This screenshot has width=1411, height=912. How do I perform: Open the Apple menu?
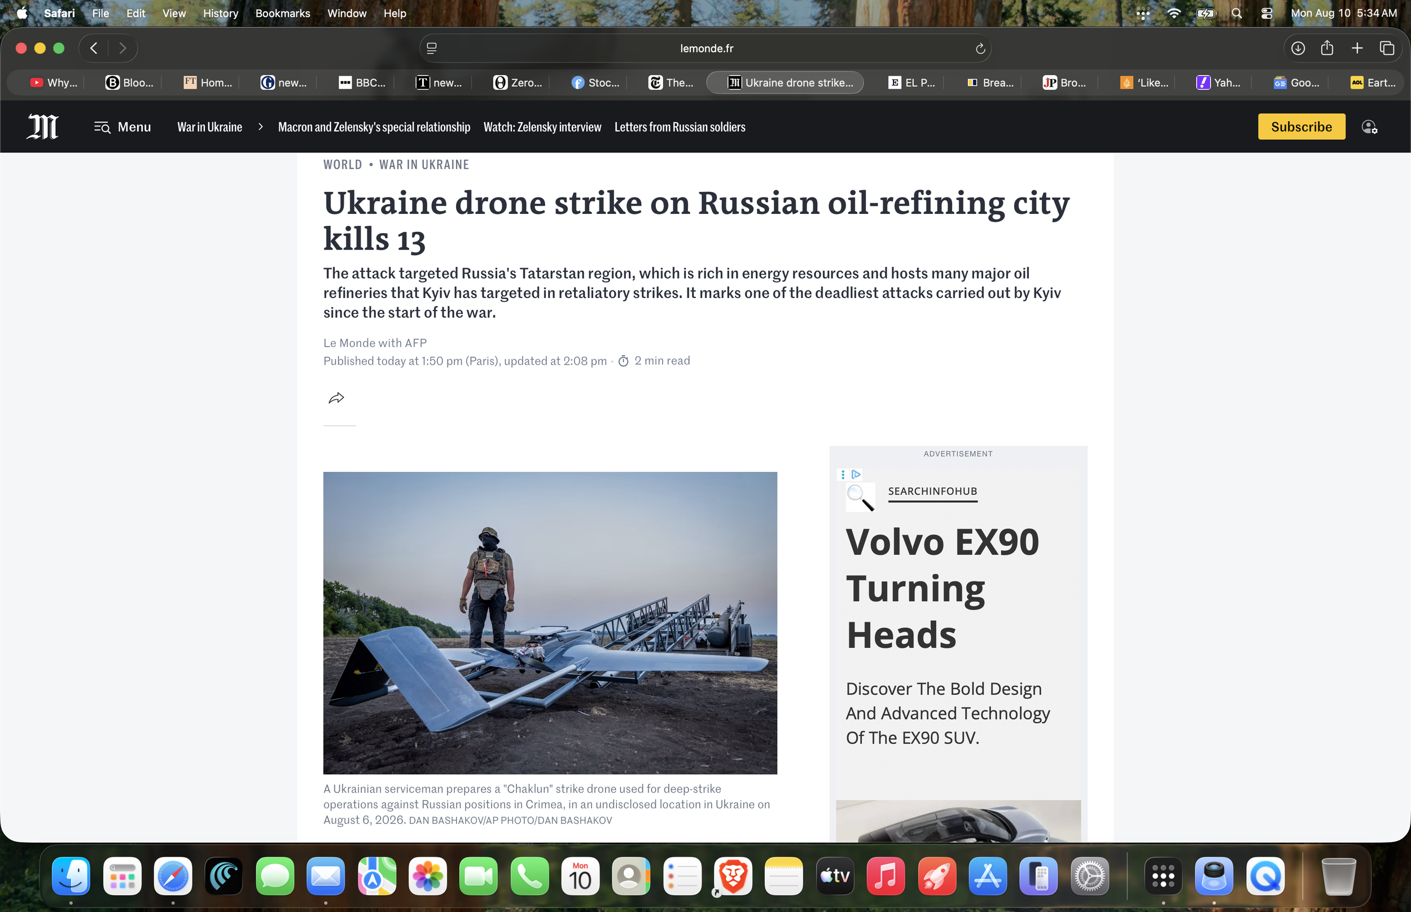tap(22, 13)
